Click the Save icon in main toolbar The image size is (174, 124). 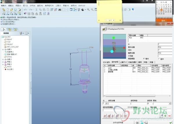15,10
